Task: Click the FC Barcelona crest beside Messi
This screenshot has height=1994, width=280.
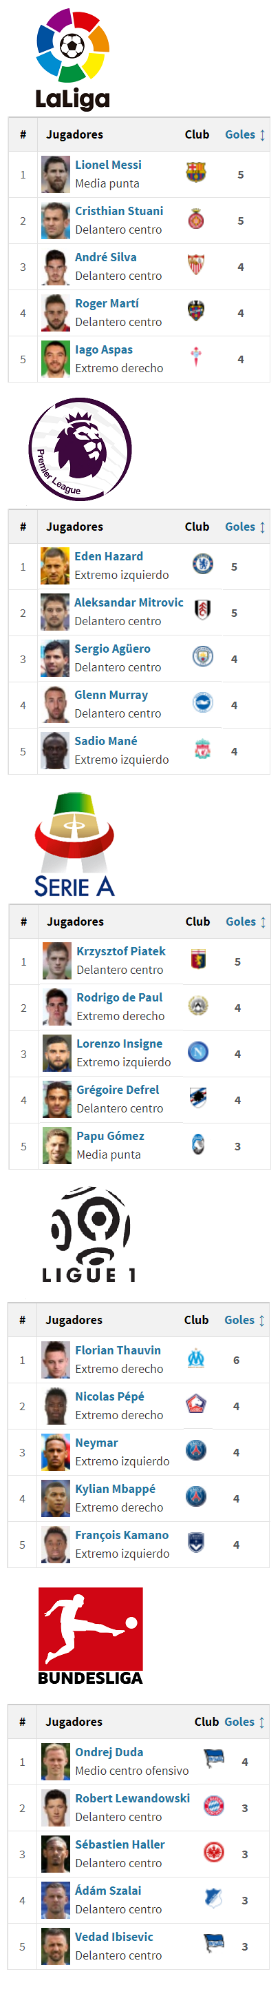Action: (x=197, y=172)
